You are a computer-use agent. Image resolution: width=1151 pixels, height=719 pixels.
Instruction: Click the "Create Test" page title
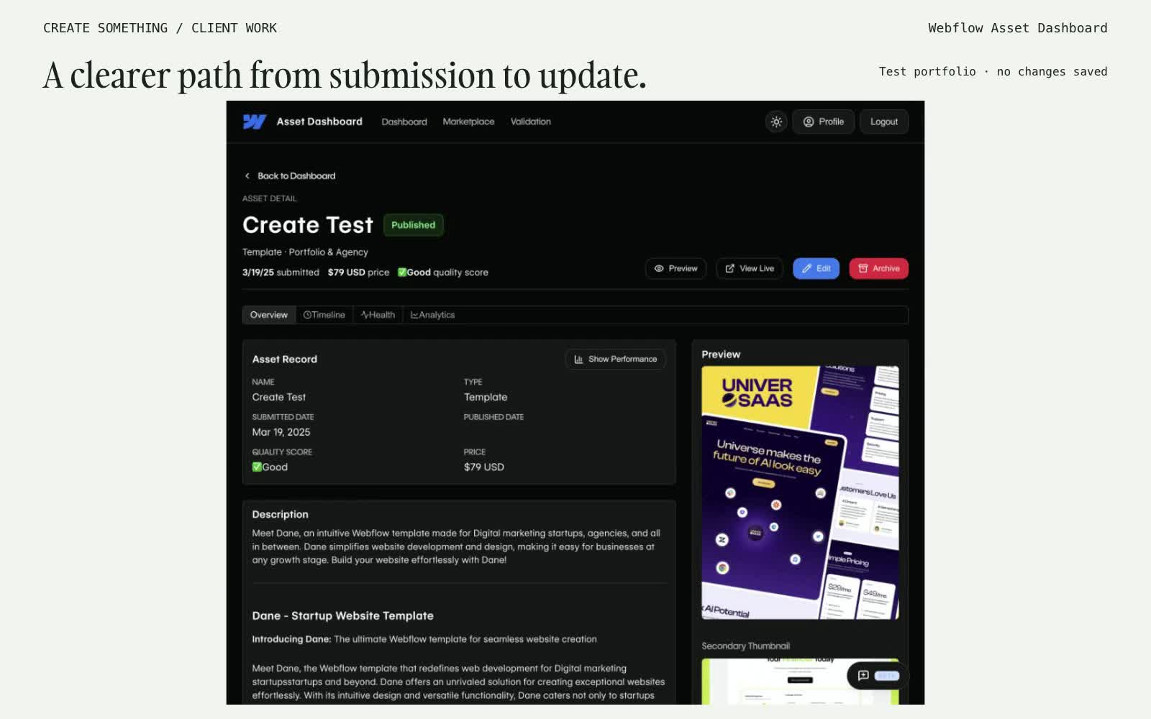tap(308, 225)
